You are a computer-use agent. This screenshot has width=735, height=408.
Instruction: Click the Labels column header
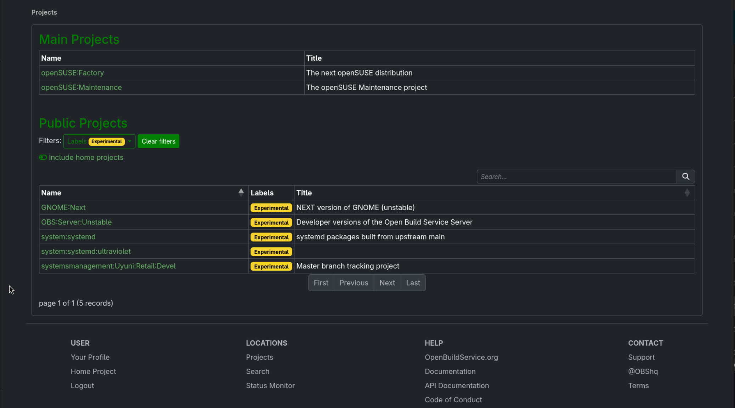click(x=271, y=193)
